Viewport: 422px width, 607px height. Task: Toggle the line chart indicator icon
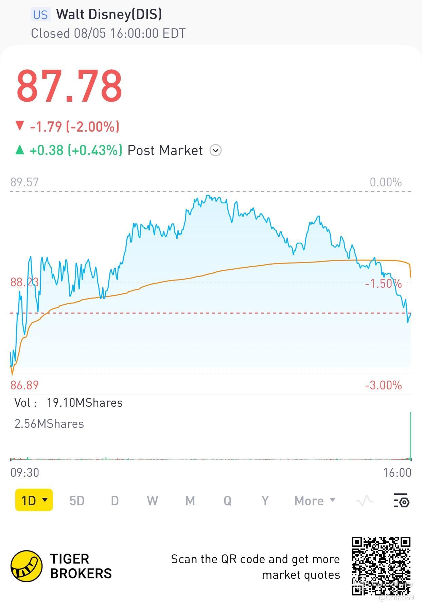(365, 501)
